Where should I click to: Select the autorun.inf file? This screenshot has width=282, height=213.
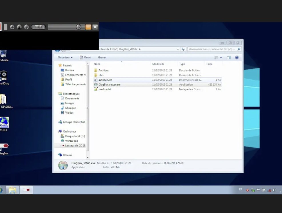[157, 80]
